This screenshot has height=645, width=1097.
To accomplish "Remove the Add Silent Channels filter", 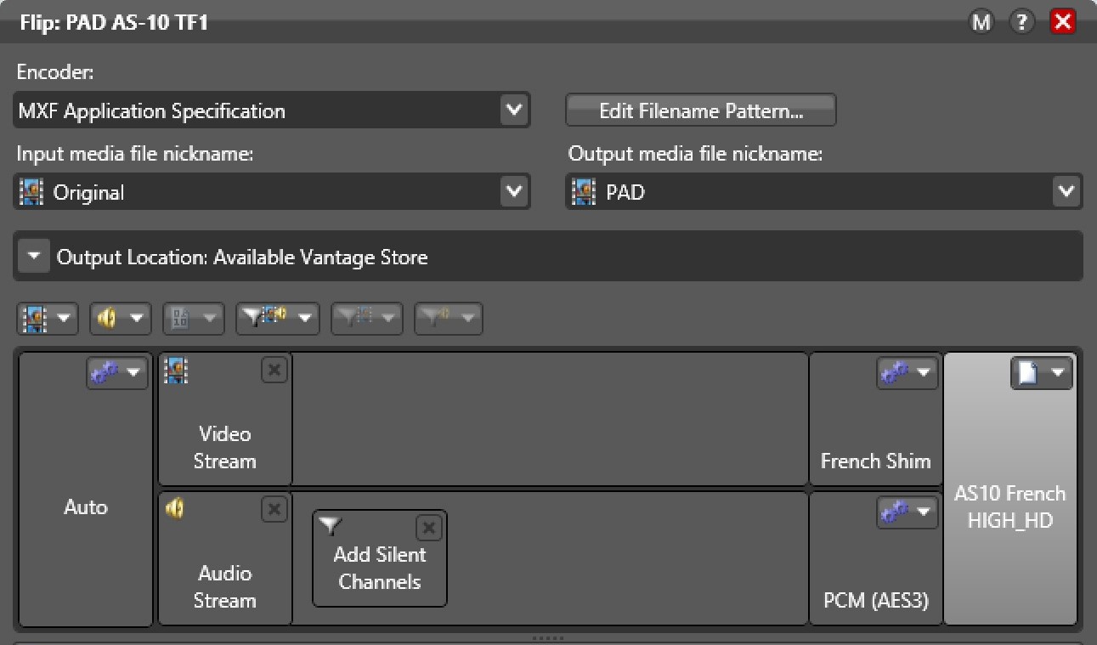I will click(x=429, y=528).
